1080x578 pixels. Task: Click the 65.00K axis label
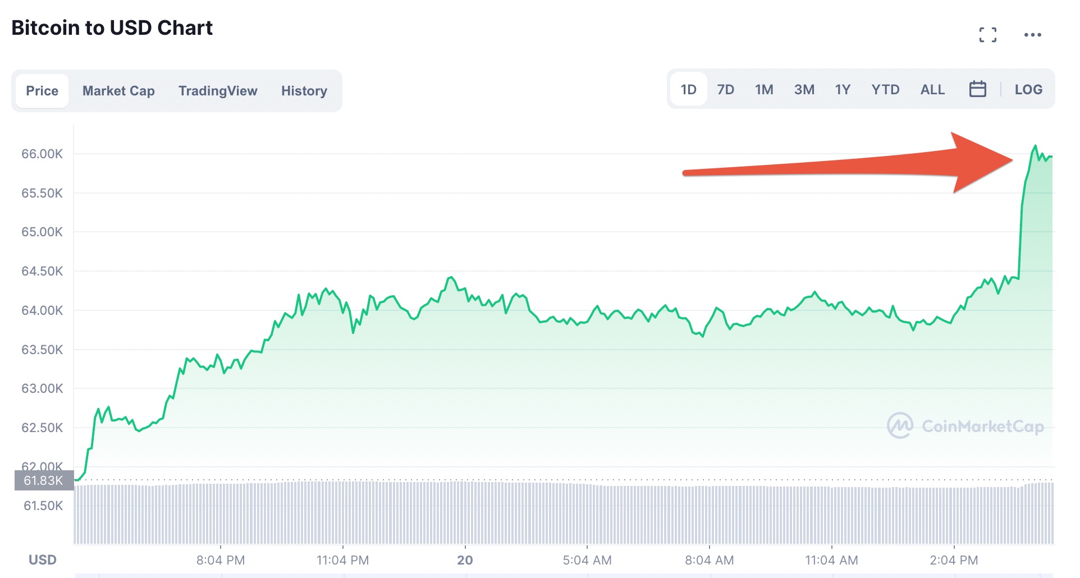[x=42, y=232]
